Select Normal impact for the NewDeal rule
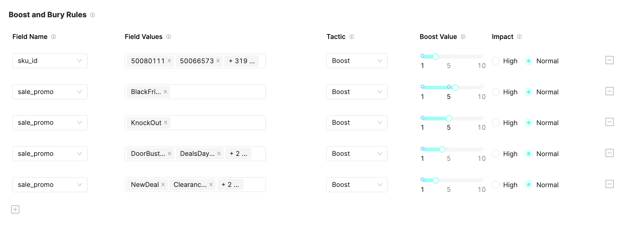This screenshot has height=225, width=634. pyautogui.click(x=529, y=185)
